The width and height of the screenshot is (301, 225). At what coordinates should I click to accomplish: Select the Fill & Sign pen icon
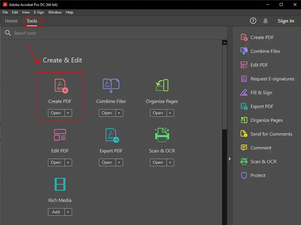(x=244, y=92)
